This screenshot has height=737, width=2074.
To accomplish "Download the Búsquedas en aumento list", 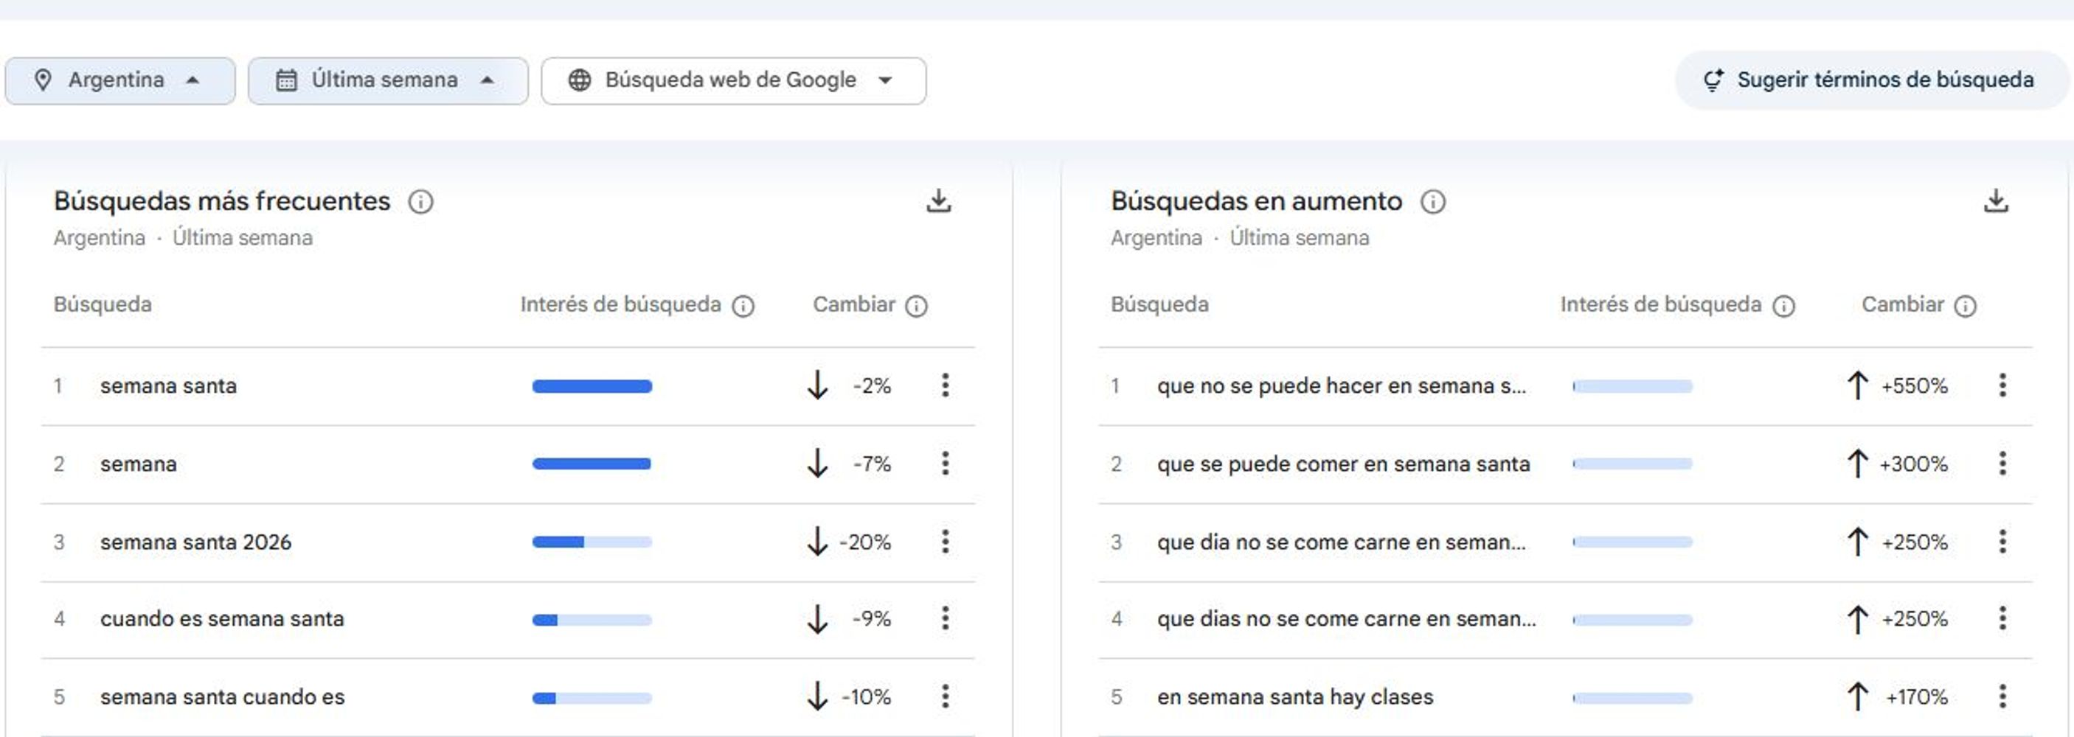I will pos(1996,200).
